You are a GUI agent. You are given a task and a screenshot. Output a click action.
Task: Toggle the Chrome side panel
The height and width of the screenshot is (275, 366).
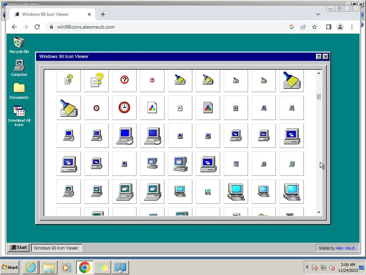(x=329, y=27)
